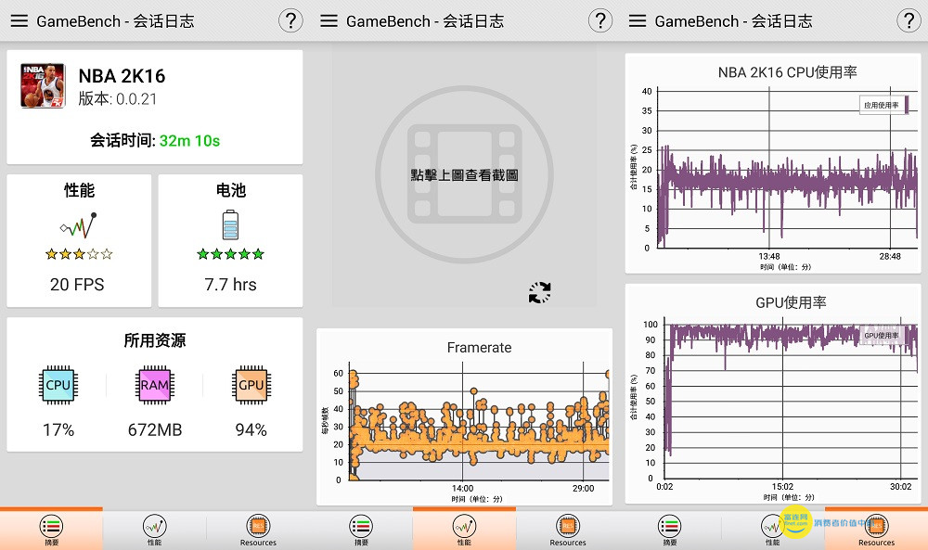The image size is (928, 550).
Task: Select 摘要 tab in left panel
Action: click(x=51, y=530)
